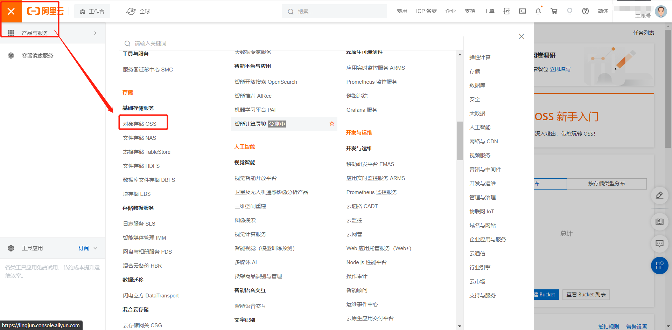Open 对象存储 OSS
This screenshot has width=672, height=330.
coord(140,124)
